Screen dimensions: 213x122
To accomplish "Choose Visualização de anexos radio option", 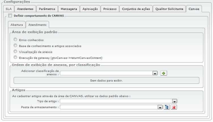I will click(x=16, y=52).
